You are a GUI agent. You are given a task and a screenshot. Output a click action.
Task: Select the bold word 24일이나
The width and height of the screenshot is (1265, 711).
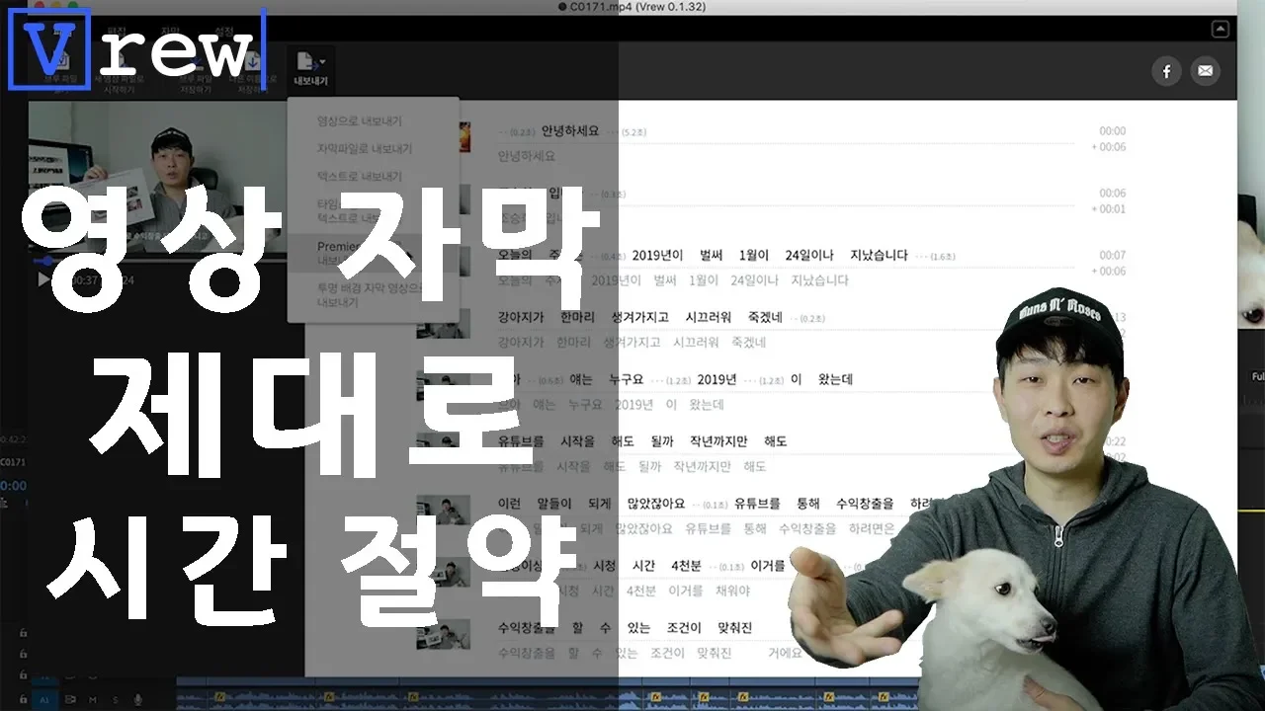tap(809, 255)
